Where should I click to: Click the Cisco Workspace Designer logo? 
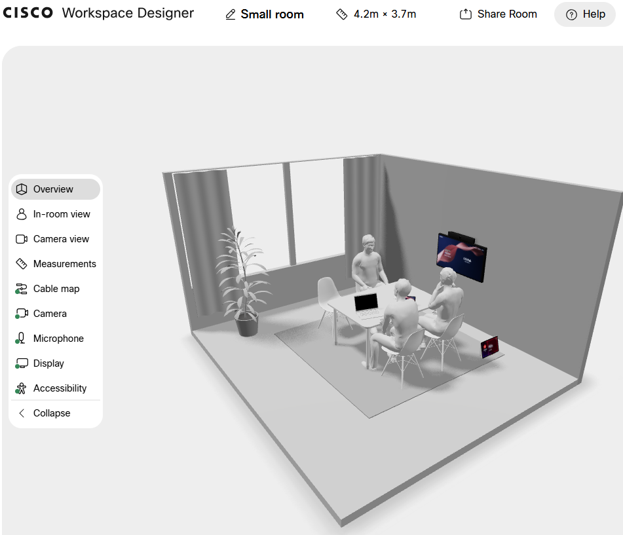pyautogui.click(x=98, y=13)
